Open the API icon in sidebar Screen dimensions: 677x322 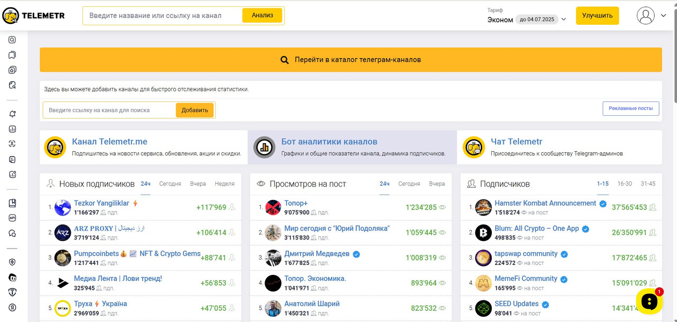coord(12,218)
